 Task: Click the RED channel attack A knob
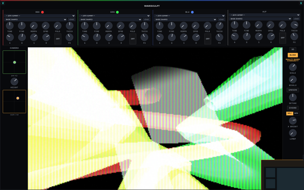click(10, 37)
